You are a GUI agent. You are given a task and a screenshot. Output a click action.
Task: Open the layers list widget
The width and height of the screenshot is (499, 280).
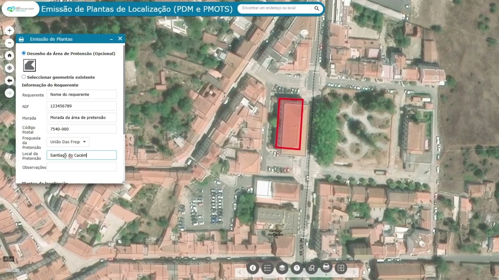coord(282,268)
